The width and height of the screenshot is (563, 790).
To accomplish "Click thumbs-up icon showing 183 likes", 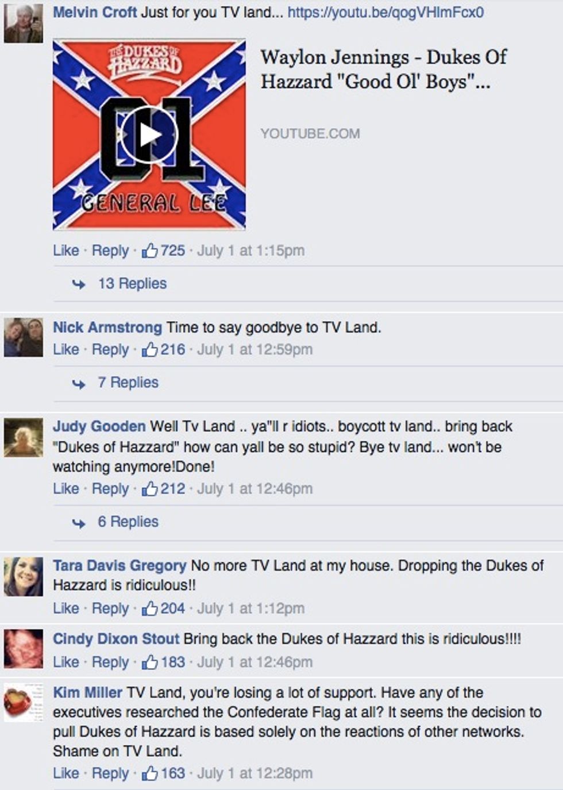I will point(150,662).
